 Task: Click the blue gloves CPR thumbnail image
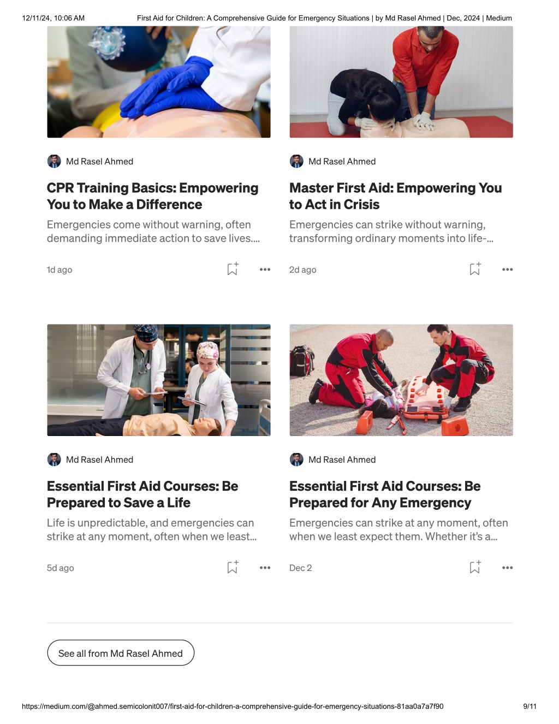(159, 82)
